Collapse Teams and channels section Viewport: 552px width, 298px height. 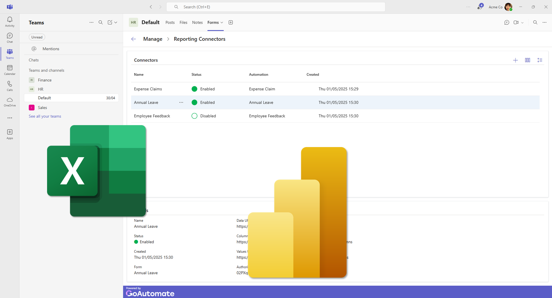(x=46, y=70)
